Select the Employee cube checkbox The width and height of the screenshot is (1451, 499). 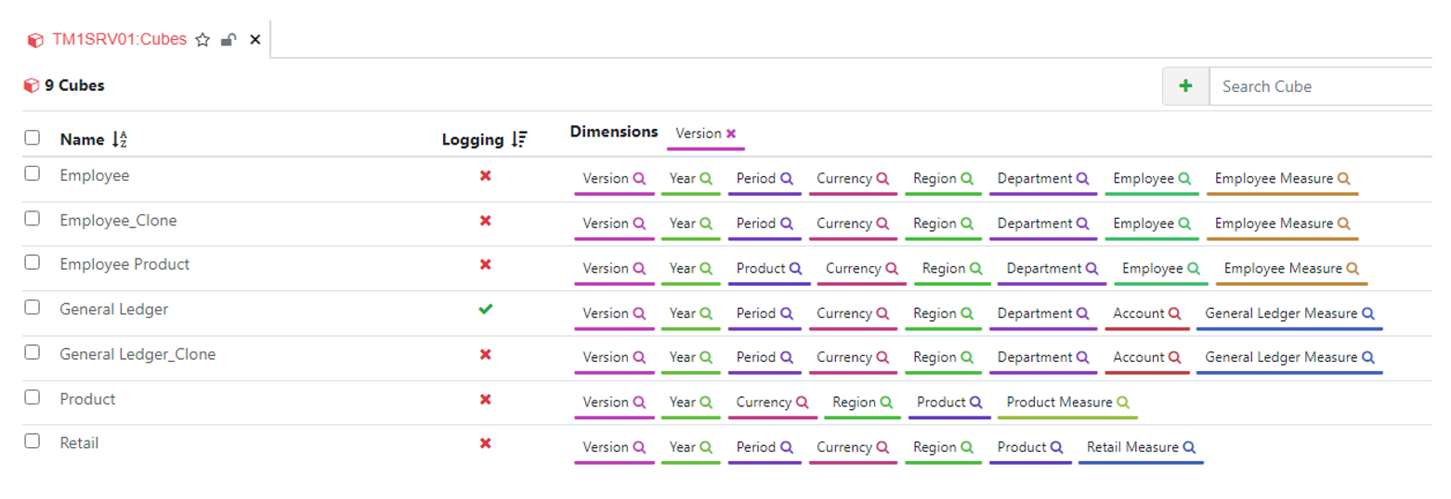(33, 173)
